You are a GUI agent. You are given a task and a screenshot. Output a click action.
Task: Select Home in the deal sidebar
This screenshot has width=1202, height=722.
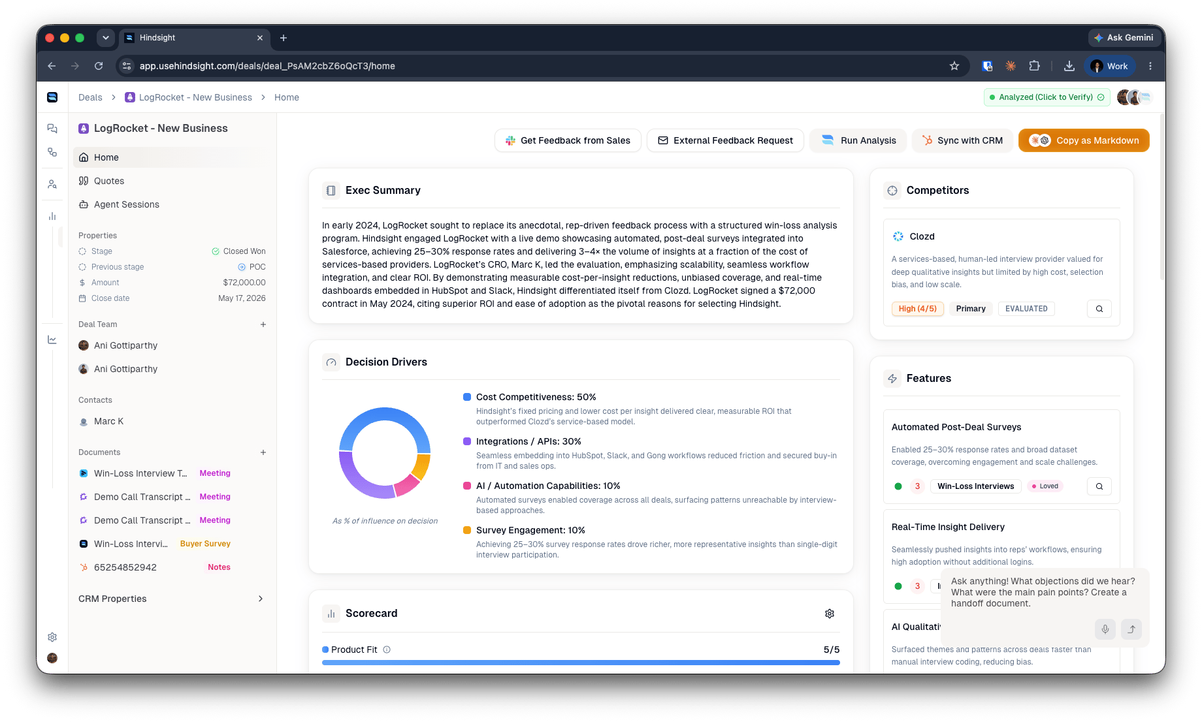171,157
